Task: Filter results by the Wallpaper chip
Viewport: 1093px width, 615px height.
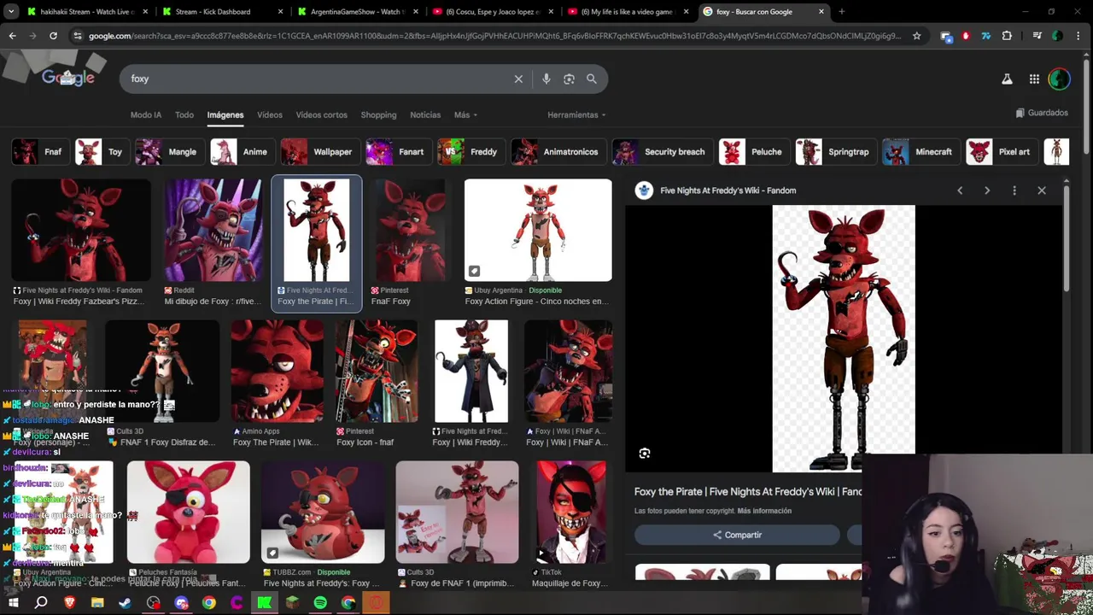Action: click(x=320, y=152)
